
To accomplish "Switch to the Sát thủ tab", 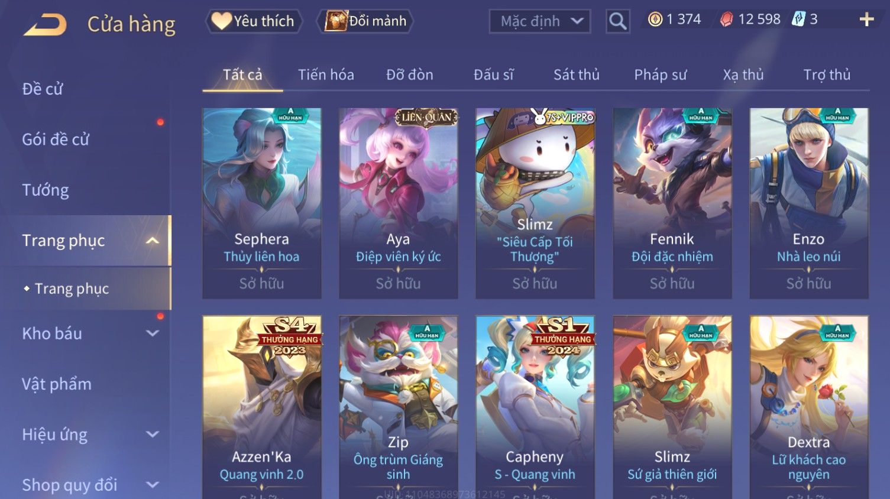I will pos(577,74).
